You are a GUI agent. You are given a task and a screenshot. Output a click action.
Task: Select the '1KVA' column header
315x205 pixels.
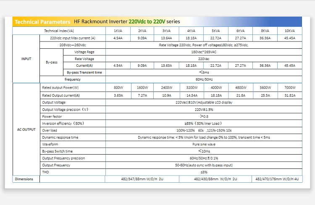(x=118, y=31)
